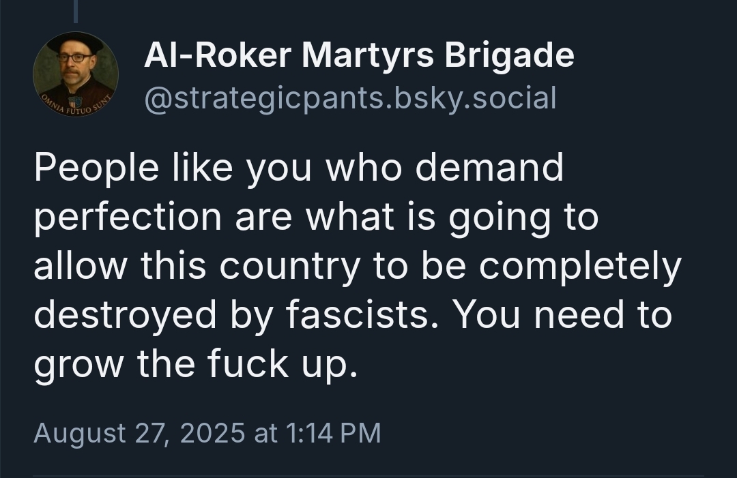Open the "August 27, 2025" post date

(139, 434)
